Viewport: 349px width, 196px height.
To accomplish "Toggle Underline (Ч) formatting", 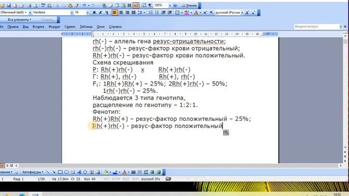I will (107, 13).
